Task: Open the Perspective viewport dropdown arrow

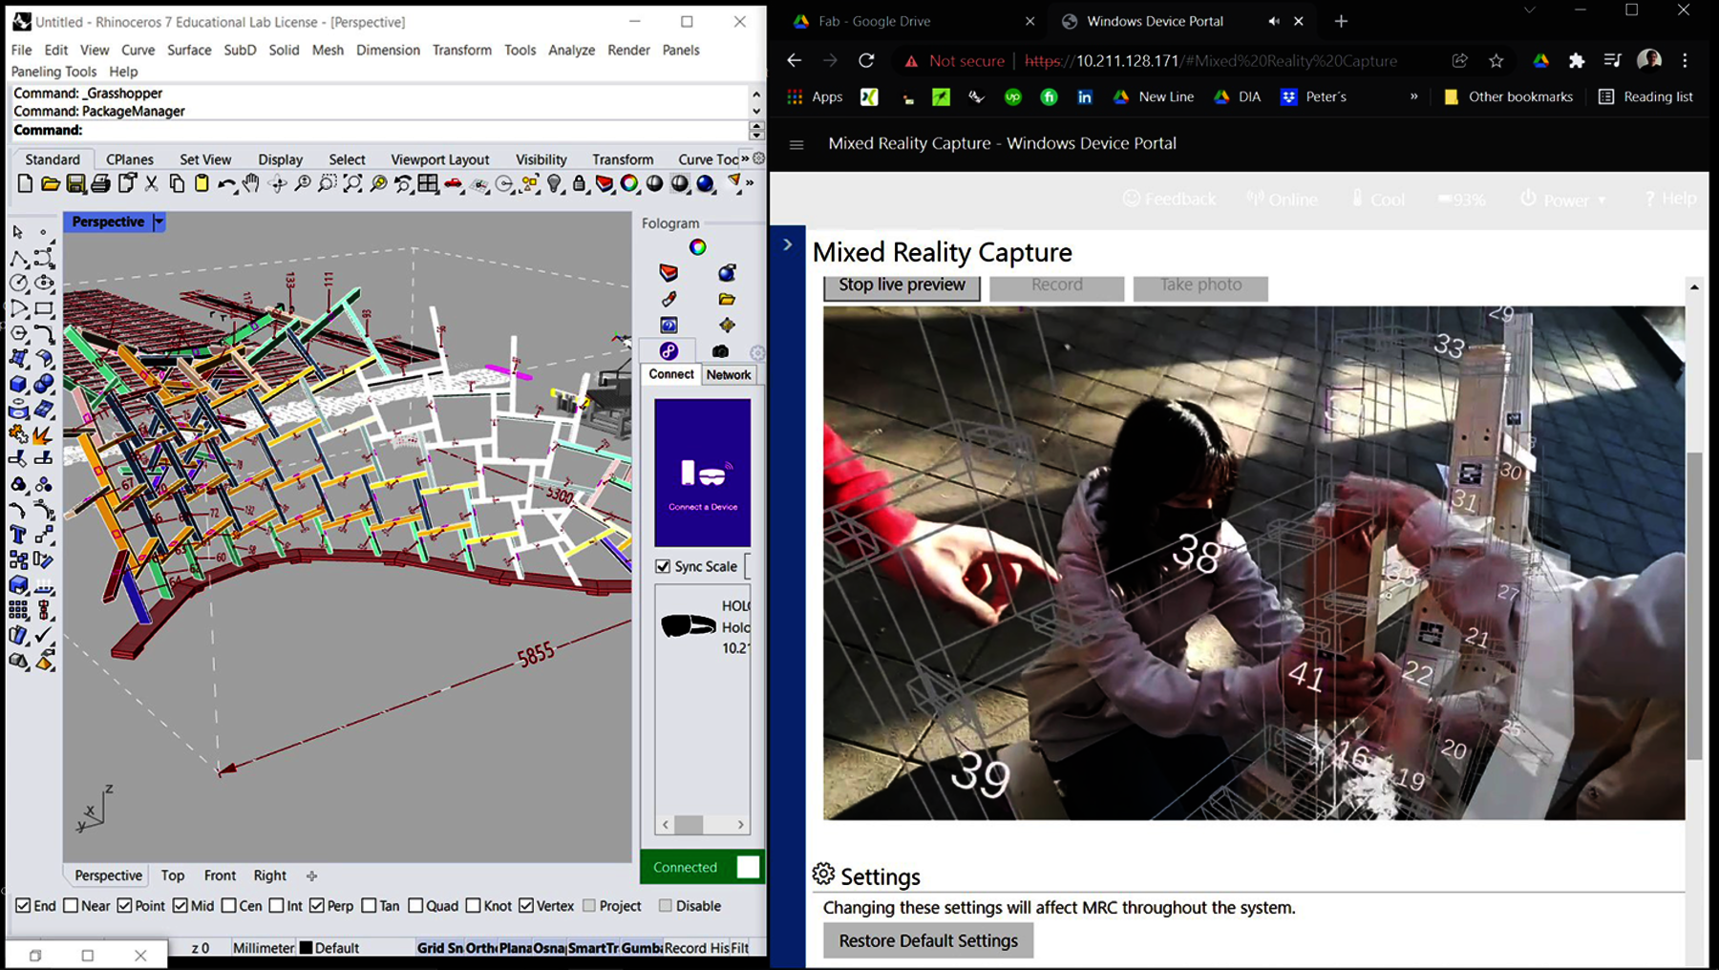Action: click(159, 221)
